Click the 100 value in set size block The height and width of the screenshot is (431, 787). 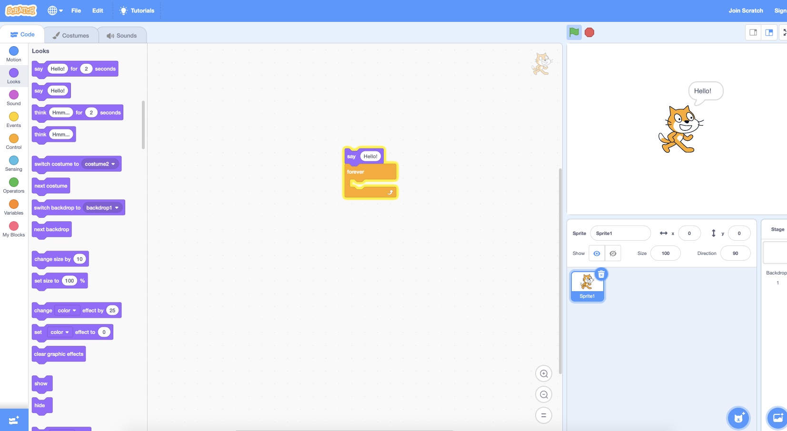point(70,281)
